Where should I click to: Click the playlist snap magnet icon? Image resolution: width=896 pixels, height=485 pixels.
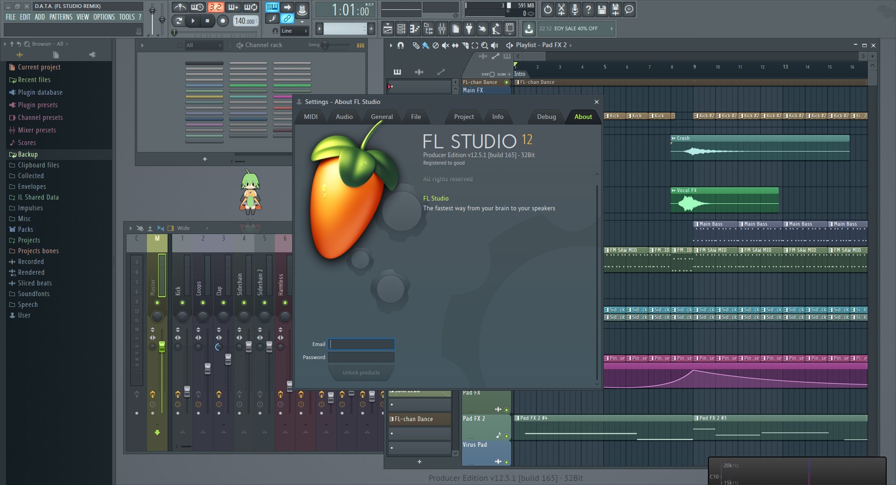(x=400, y=45)
